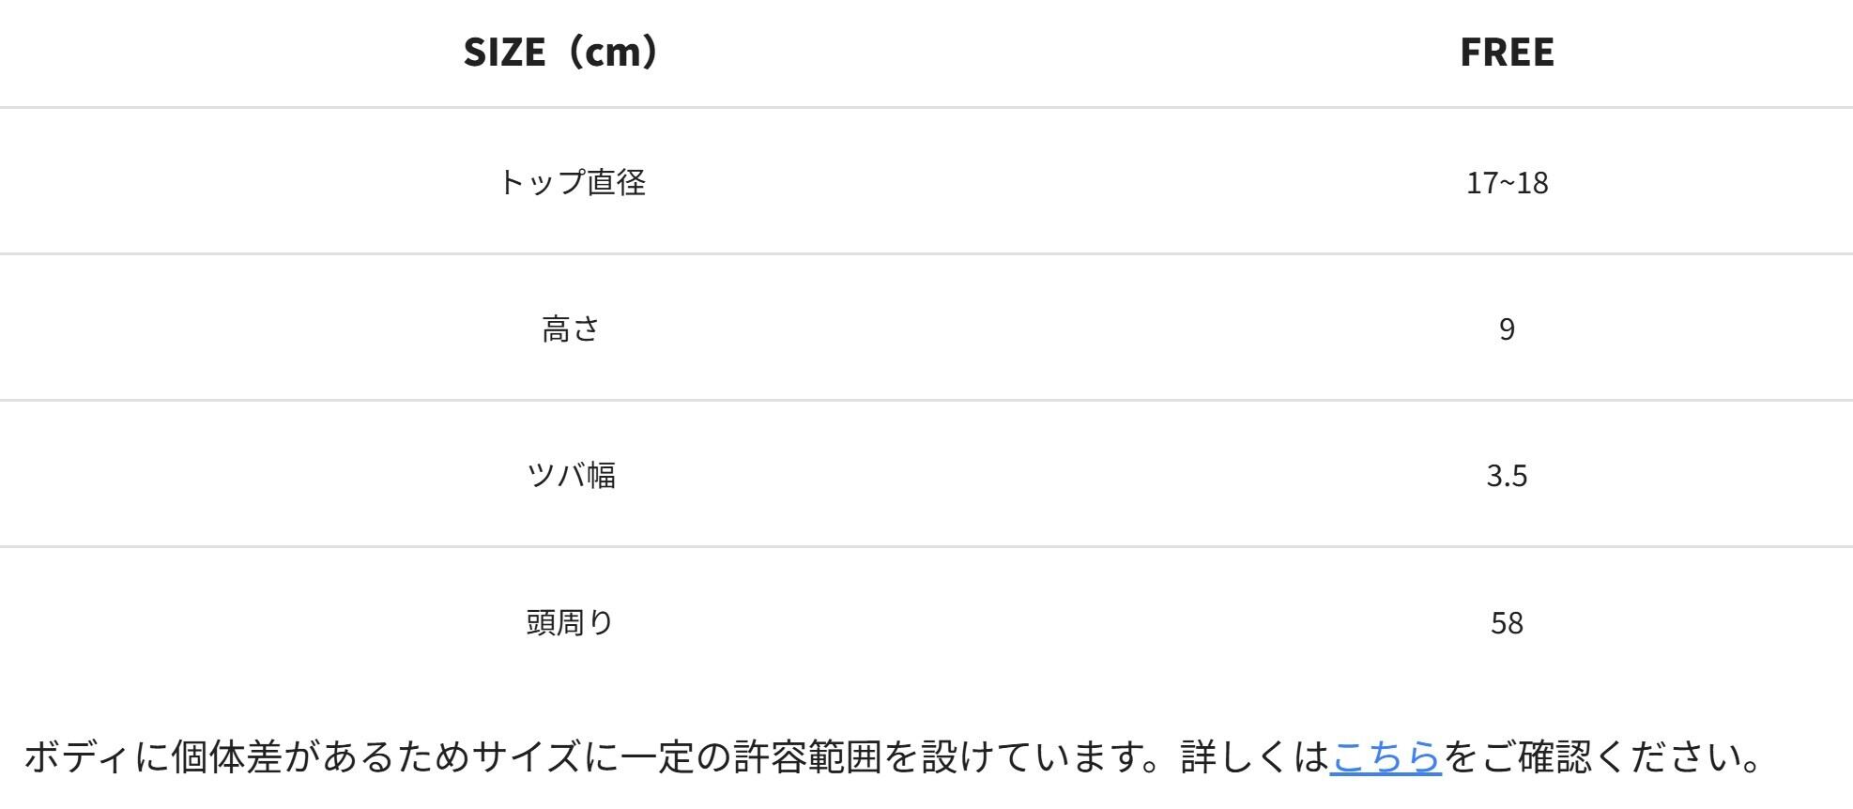Click the brim width value 3.5
Viewport: 1853px width, 809px height.
click(1507, 476)
